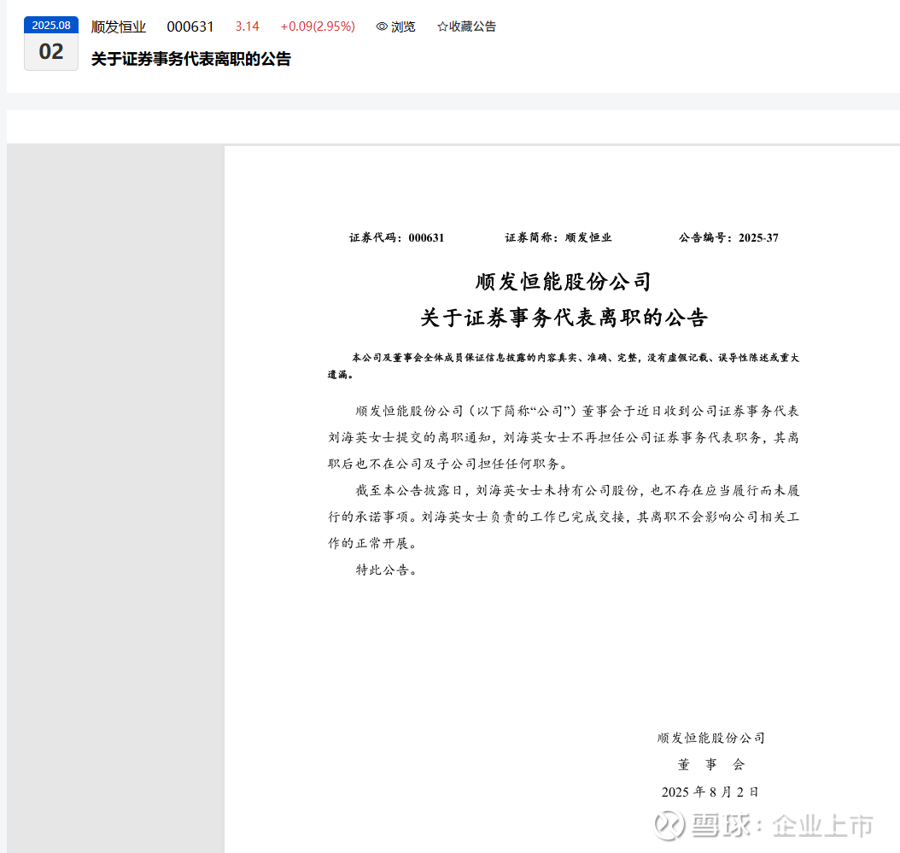Click the day number 02 badge
The width and height of the screenshot is (900, 853).
(51, 52)
